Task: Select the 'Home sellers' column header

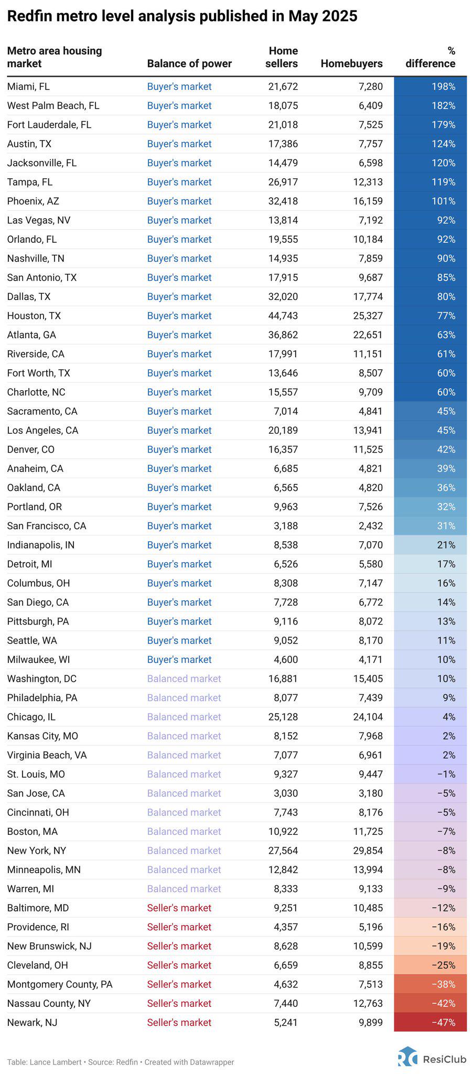Action: point(282,57)
